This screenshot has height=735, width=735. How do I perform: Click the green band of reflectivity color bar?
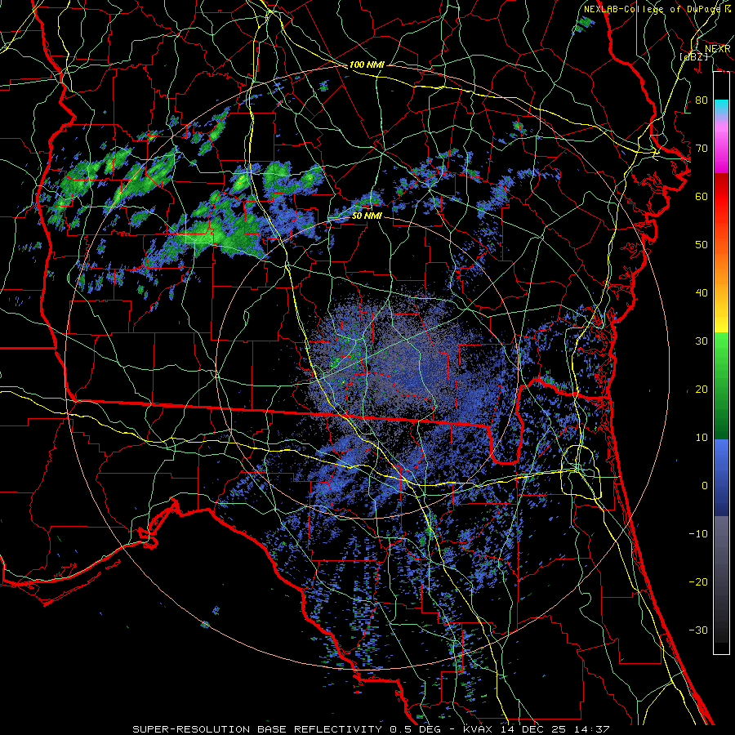click(721, 385)
